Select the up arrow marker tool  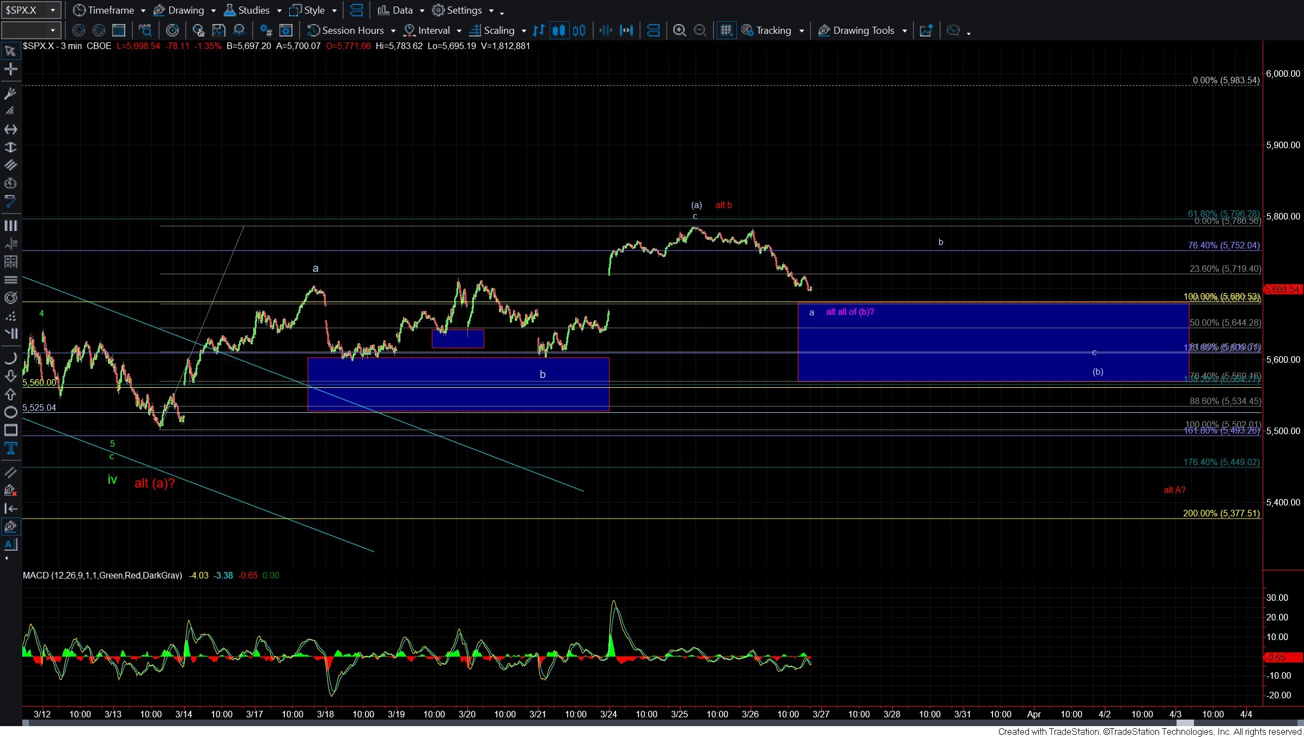(10, 394)
